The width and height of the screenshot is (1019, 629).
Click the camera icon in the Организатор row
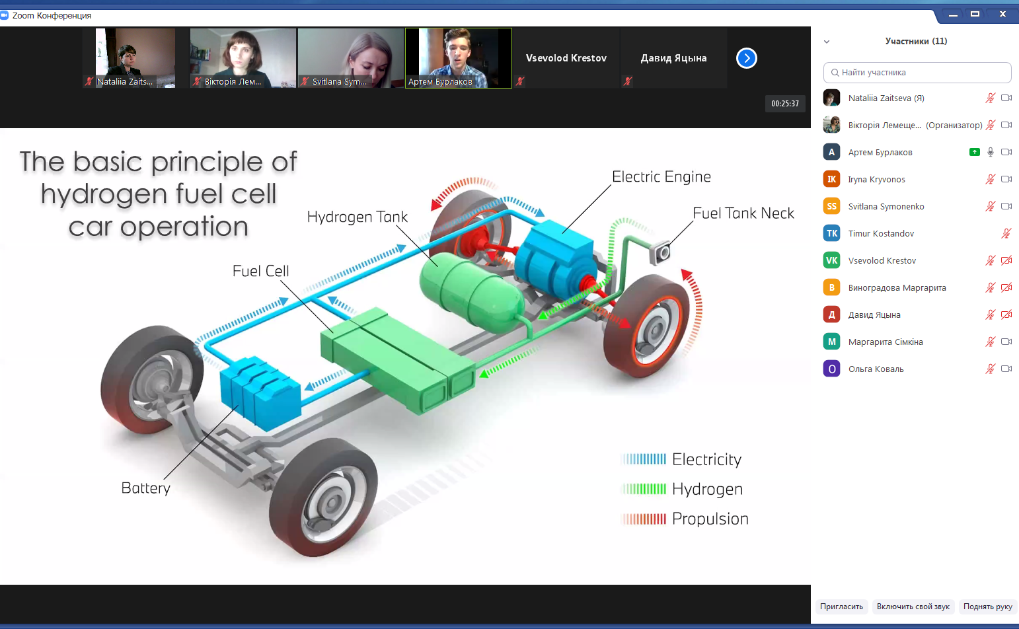pyautogui.click(x=1006, y=125)
